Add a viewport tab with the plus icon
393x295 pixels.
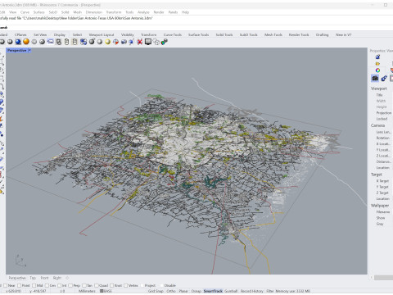pyautogui.click(x=67, y=278)
